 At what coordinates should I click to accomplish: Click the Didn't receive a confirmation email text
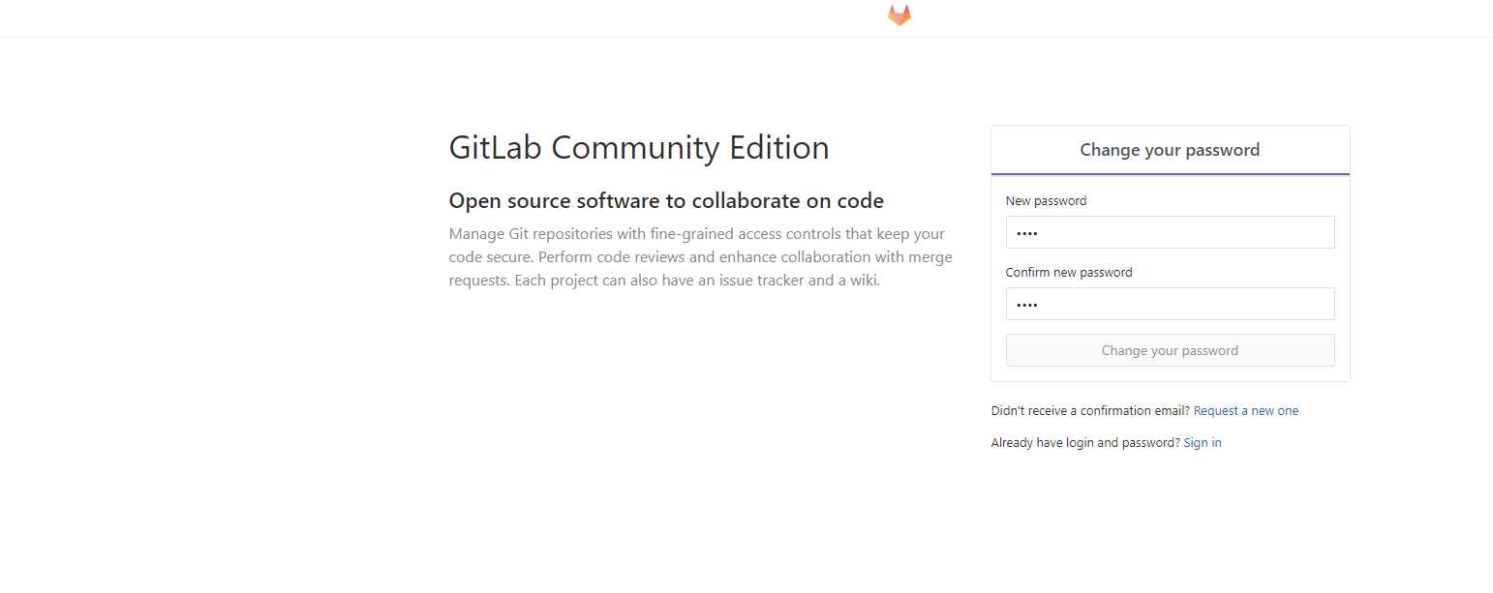coord(1090,411)
